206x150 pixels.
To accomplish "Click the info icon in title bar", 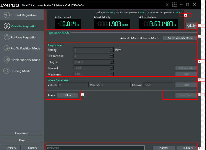I will [x=168, y=5].
